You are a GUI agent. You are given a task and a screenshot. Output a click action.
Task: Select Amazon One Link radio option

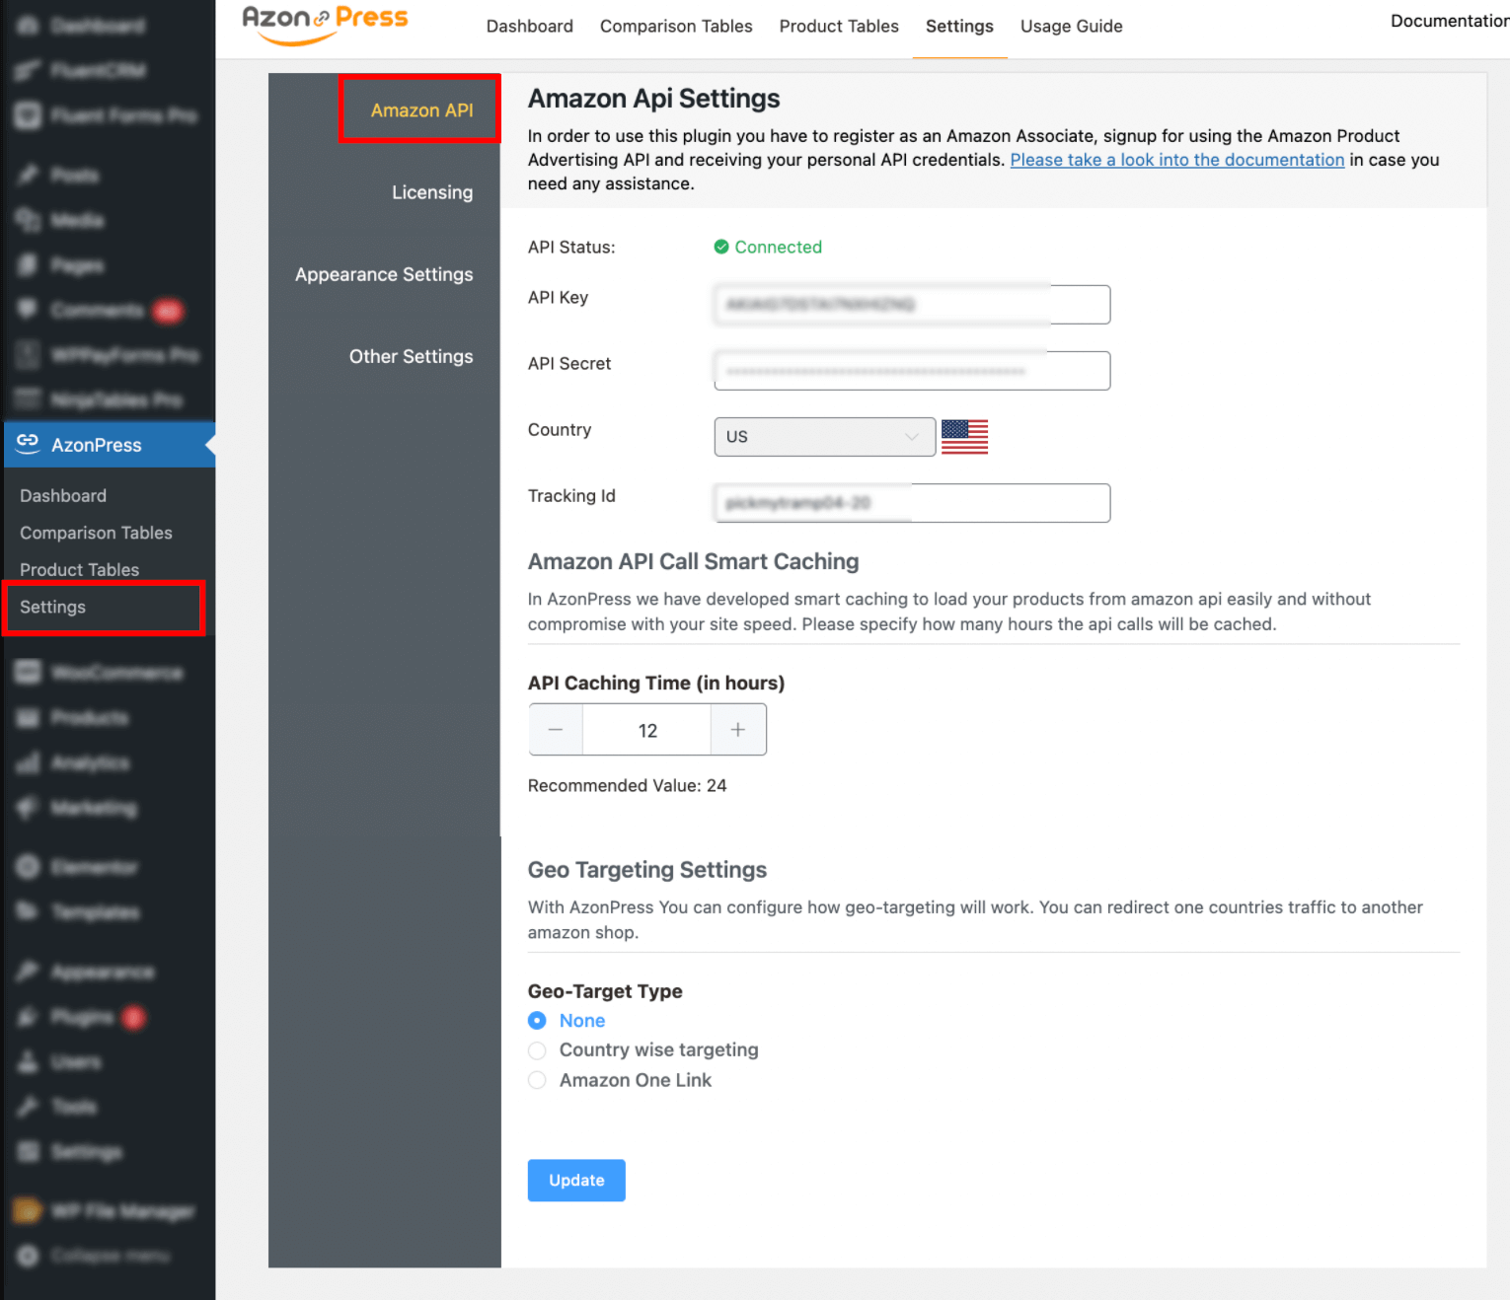click(x=537, y=1080)
